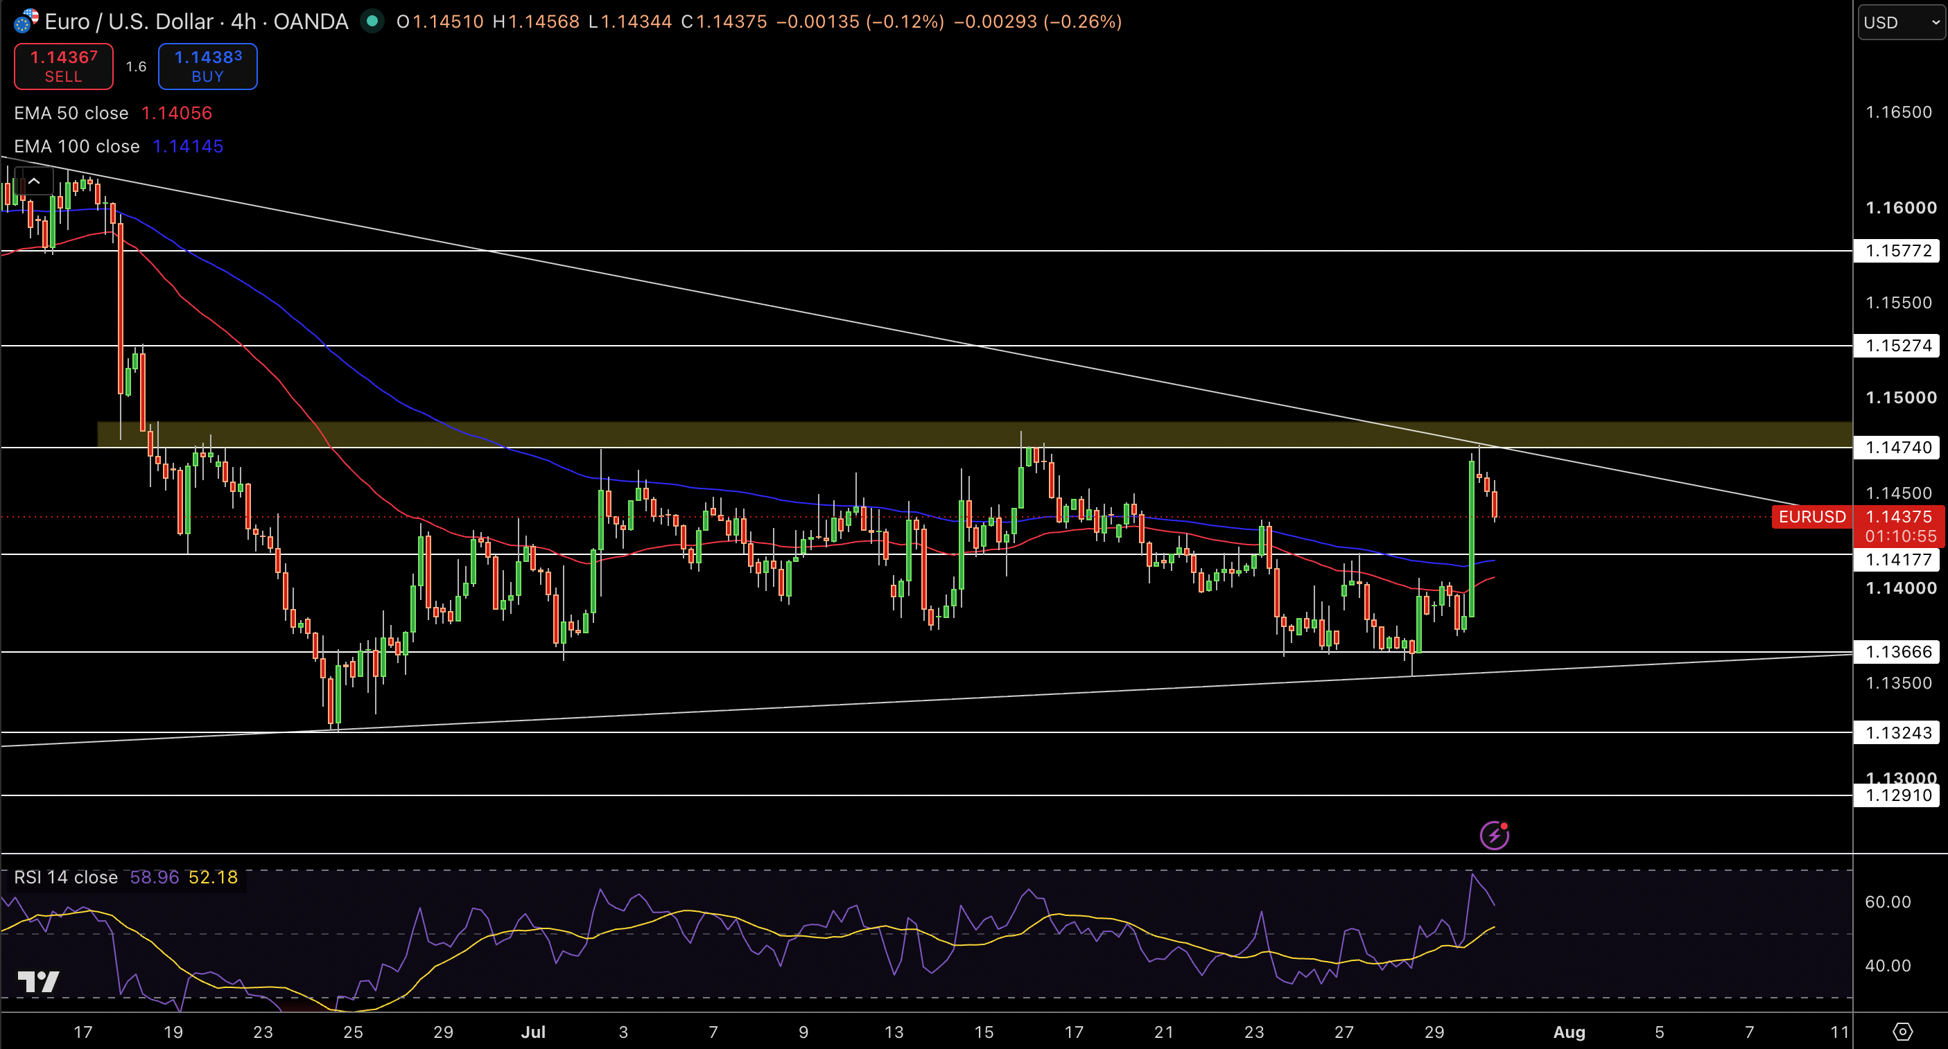Click the SELL 1.14367 button
The height and width of the screenshot is (1049, 1948).
(x=64, y=67)
